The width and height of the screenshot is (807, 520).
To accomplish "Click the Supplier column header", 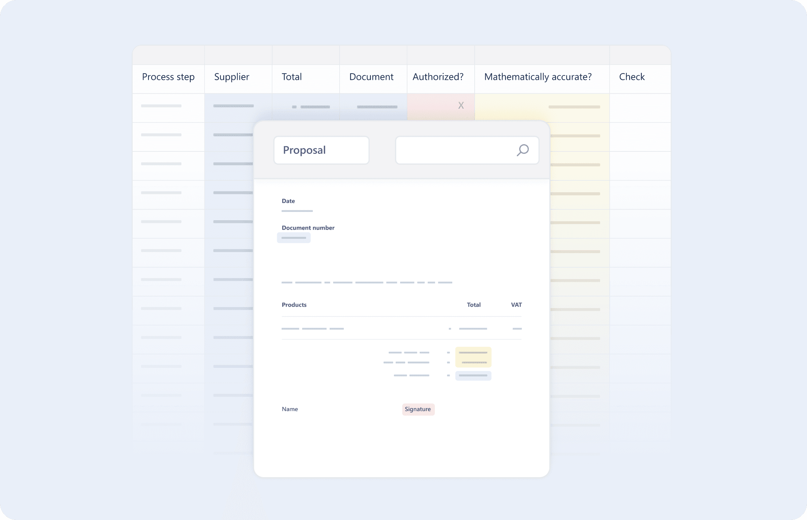I will 231,77.
